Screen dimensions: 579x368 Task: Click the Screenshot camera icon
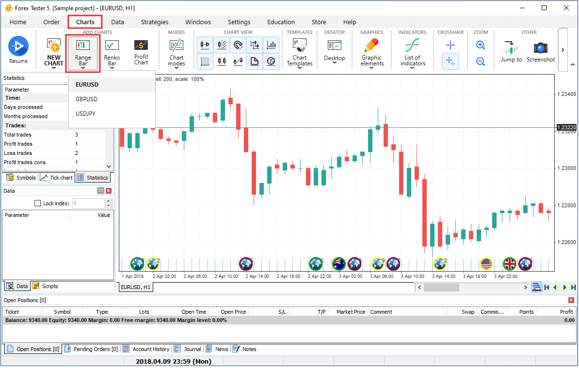[x=540, y=48]
